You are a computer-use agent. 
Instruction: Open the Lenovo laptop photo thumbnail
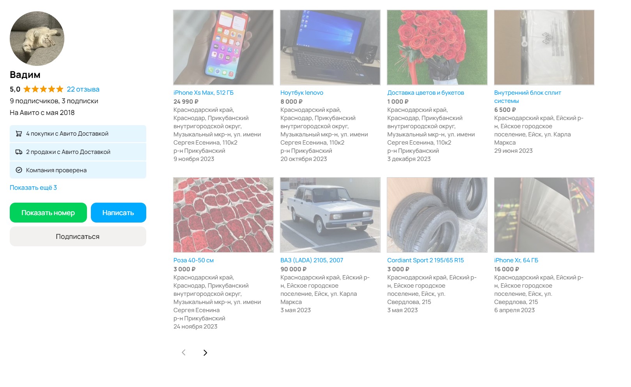(x=330, y=48)
